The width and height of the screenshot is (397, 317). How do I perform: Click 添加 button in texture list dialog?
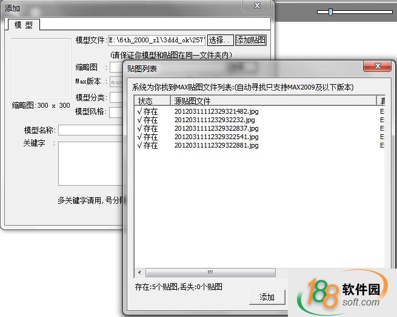(267, 297)
